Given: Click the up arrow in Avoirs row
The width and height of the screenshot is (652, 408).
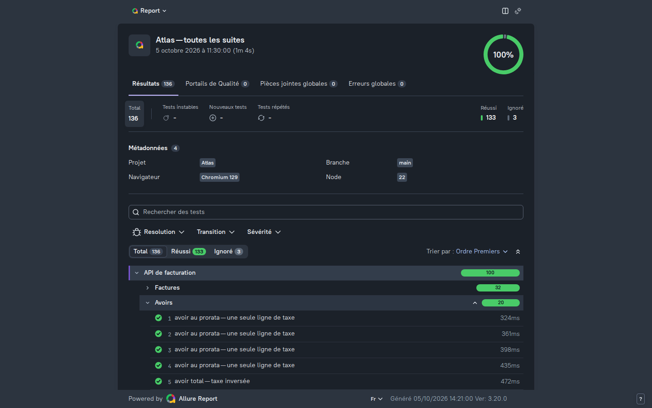Looking at the screenshot, I should (x=475, y=303).
